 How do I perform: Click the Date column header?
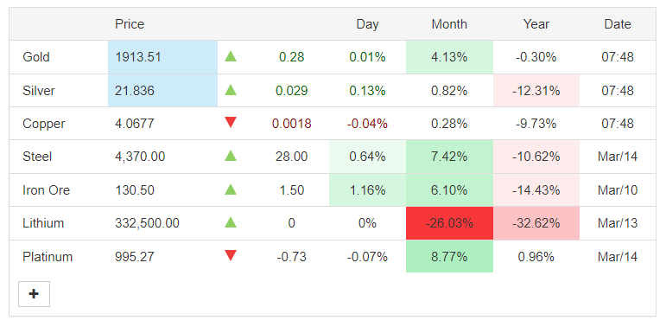pyautogui.click(x=618, y=24)
